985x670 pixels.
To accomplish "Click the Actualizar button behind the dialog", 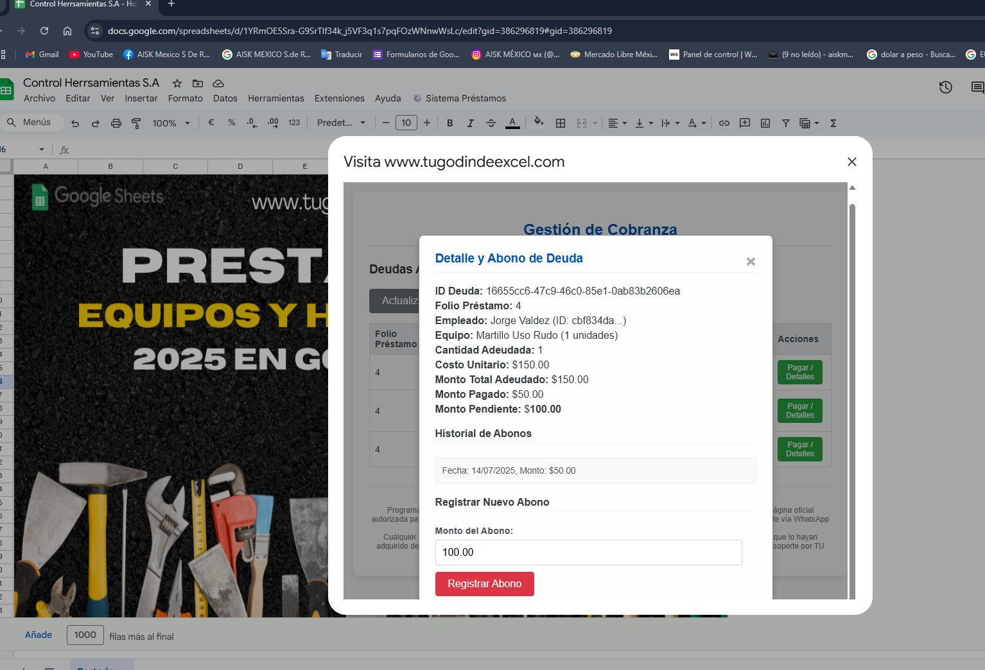I will [x=394, y=301].
